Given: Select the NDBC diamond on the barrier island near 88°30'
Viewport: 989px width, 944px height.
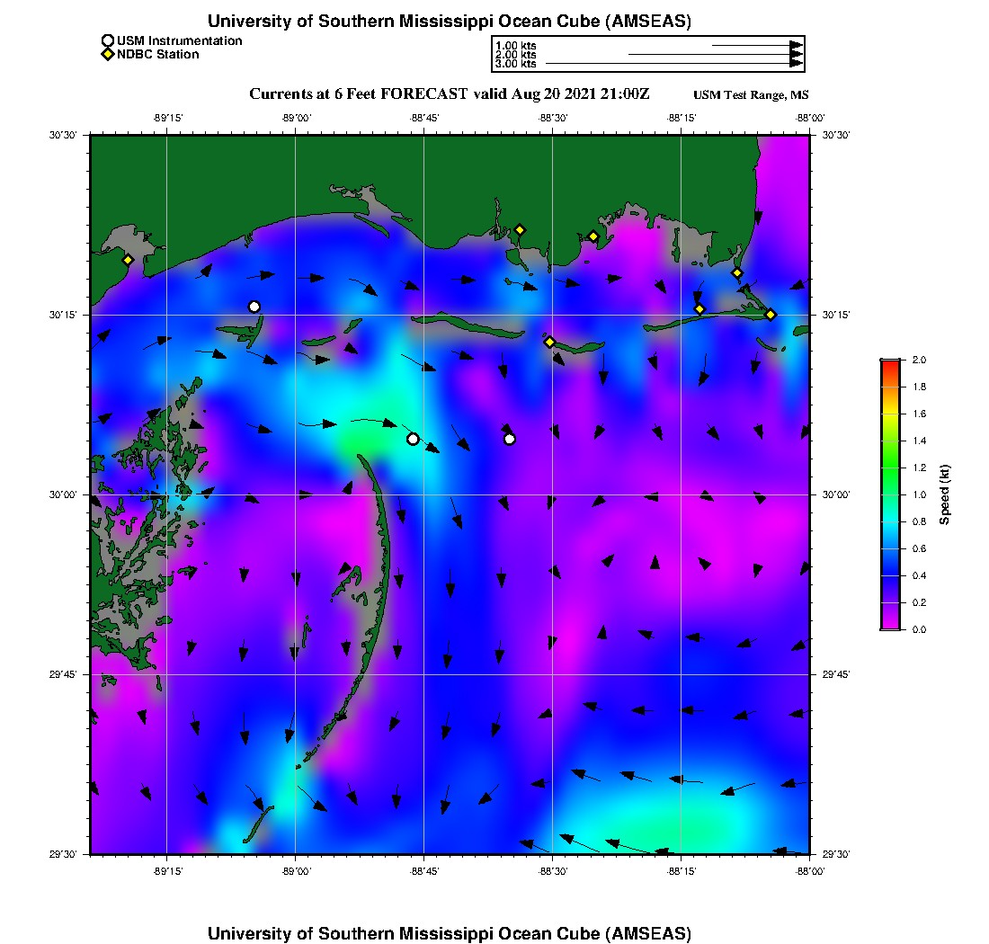Looking at the screenshot, I should point(549,342).
